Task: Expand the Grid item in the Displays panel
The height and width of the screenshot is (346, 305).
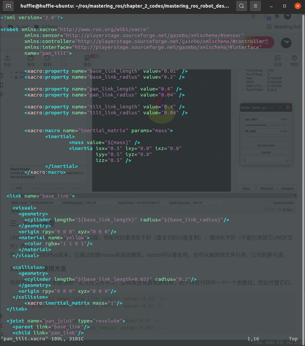Action: [x=12, y=73]
